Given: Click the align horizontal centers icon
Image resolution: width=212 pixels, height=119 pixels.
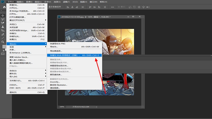Looking at the screenshot, I should 72,7.
